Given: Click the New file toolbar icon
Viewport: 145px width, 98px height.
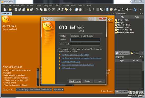Looking at the screenshot, I should pos(4,9).
